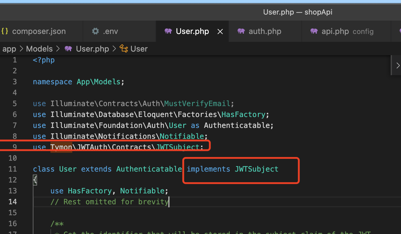
Task: Click 'implements' keyword on line 11
Action: (208, 169)
